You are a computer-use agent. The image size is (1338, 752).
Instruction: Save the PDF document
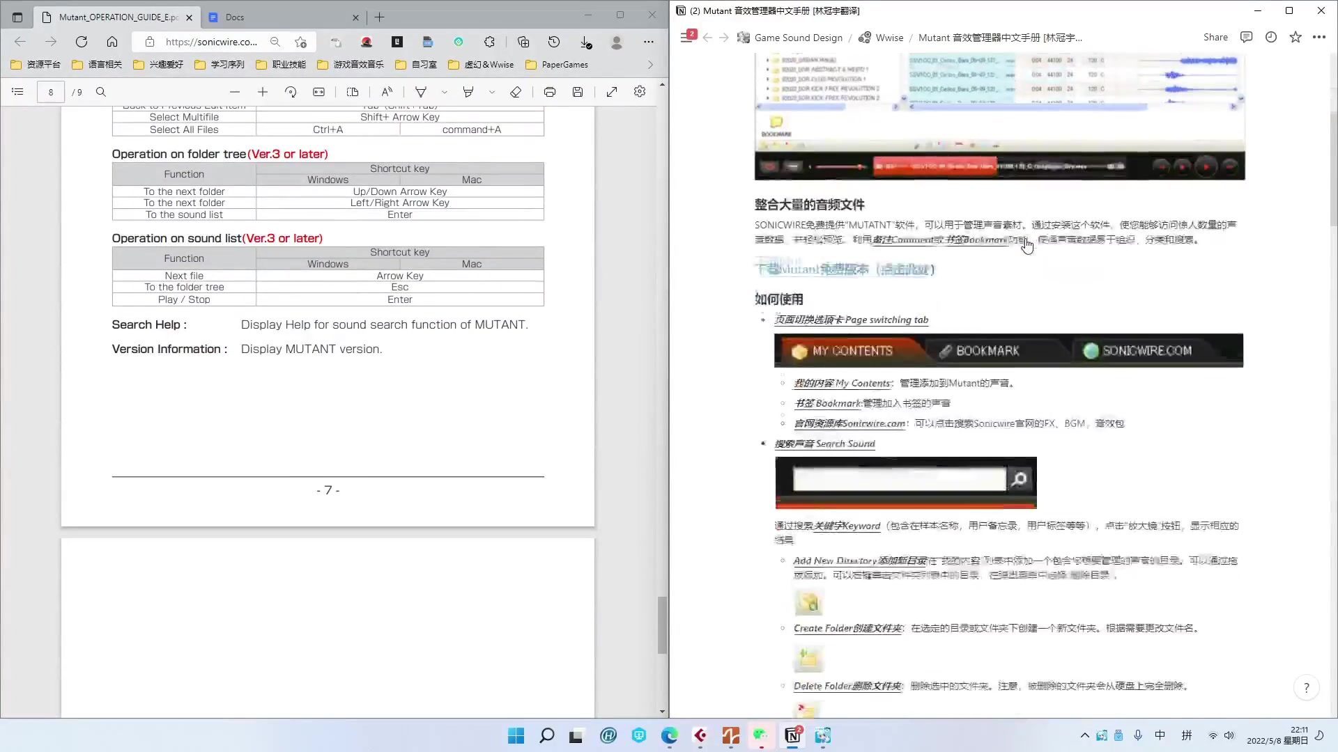coord(578,92)
